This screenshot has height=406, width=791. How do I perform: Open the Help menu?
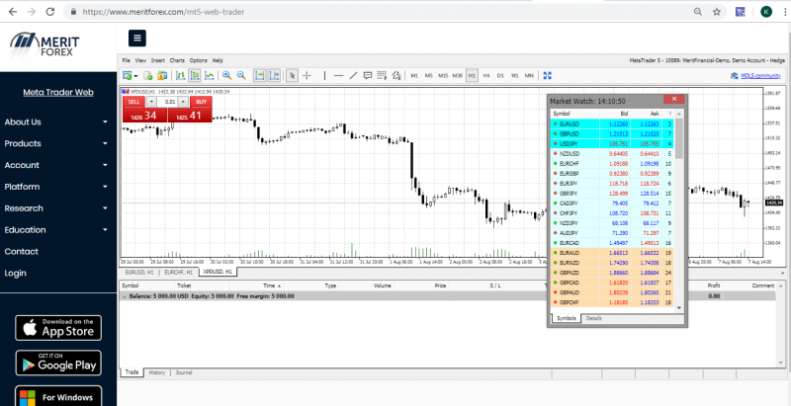[x=218, y=60]
